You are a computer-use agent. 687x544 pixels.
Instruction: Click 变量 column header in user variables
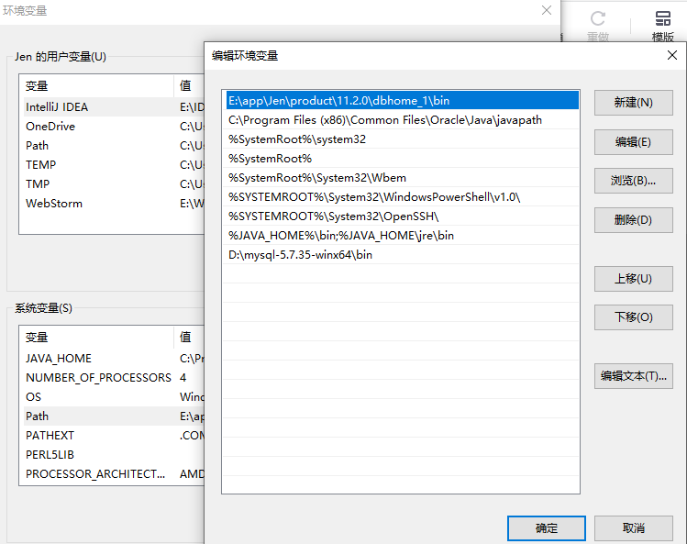point(96,86)
